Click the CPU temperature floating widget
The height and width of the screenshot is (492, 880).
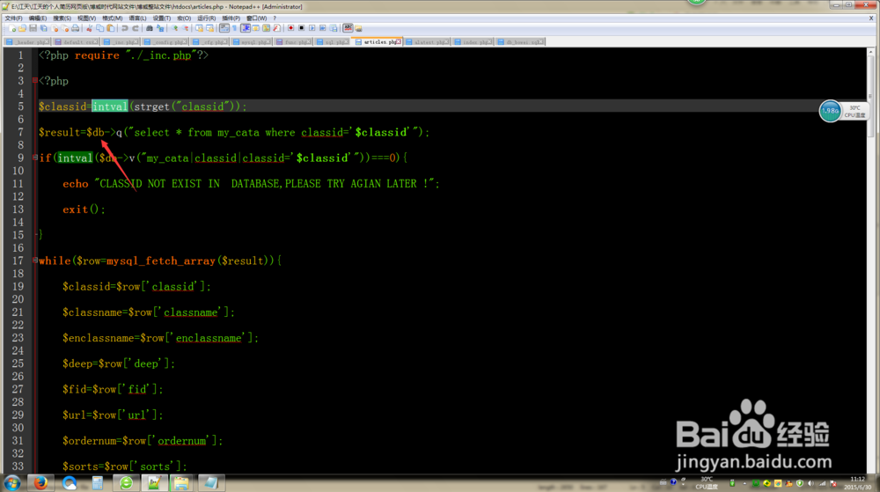pyautogui.click(x=844, y=111)
